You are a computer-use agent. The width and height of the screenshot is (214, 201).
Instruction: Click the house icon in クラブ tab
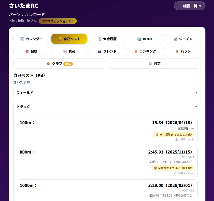(49, 64)
